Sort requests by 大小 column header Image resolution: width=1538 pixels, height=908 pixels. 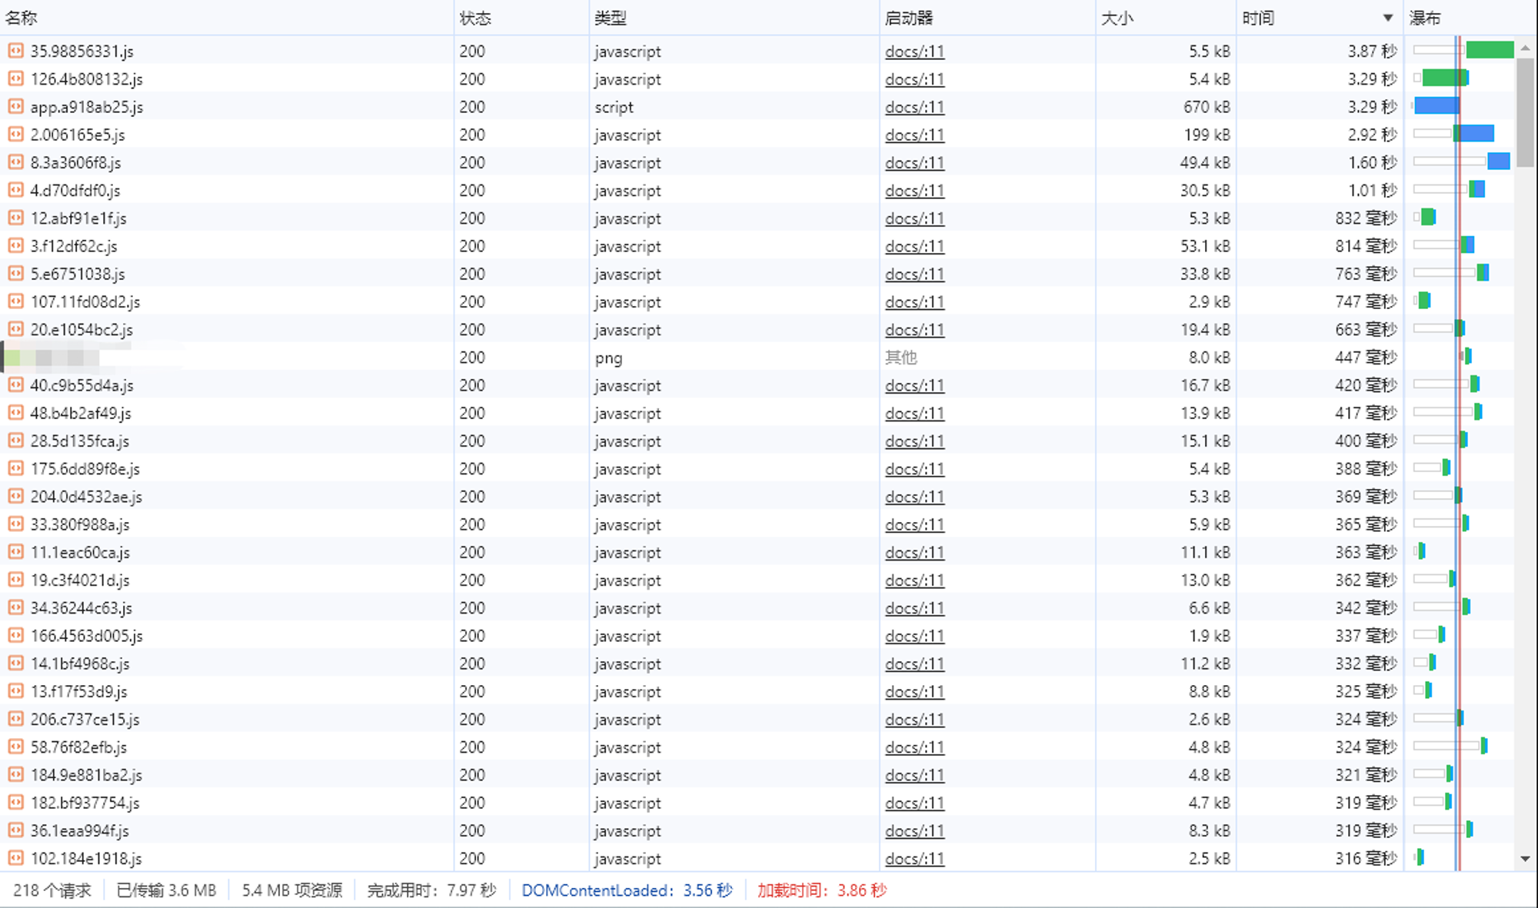coord(1117,18)
